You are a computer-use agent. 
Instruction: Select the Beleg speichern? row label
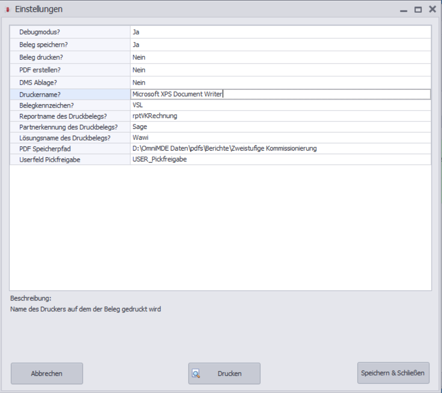(x=70, y=45)
